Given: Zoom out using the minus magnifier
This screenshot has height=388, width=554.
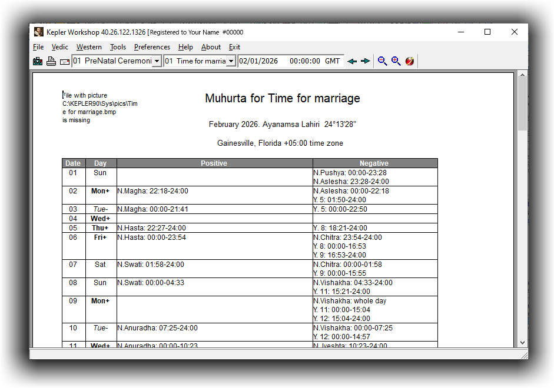Looking at the screenshot, I should click(x=383, y=61).
